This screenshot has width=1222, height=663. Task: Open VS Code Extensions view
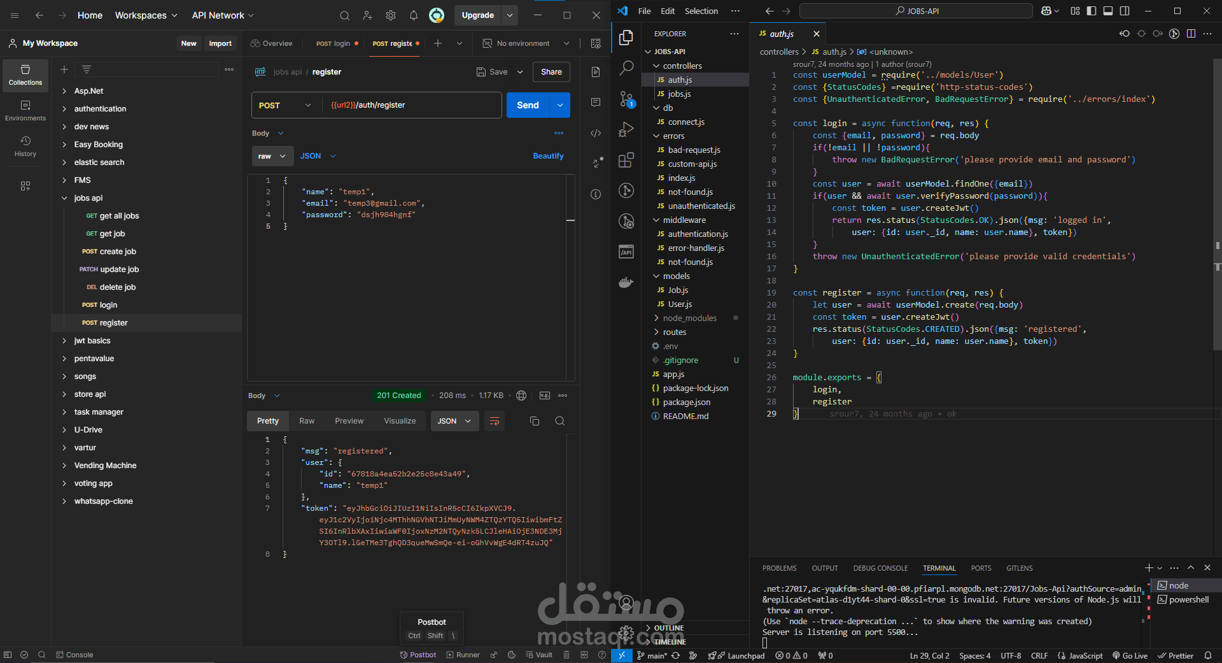(626, 160)
